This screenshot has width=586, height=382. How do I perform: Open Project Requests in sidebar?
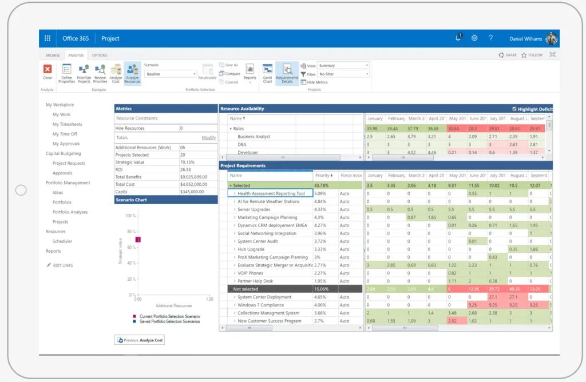coord(69,163)
